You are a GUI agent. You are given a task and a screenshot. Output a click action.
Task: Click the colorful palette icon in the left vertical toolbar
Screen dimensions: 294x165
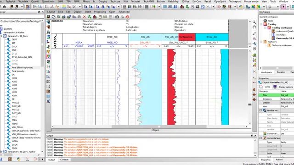click(48, 56)
